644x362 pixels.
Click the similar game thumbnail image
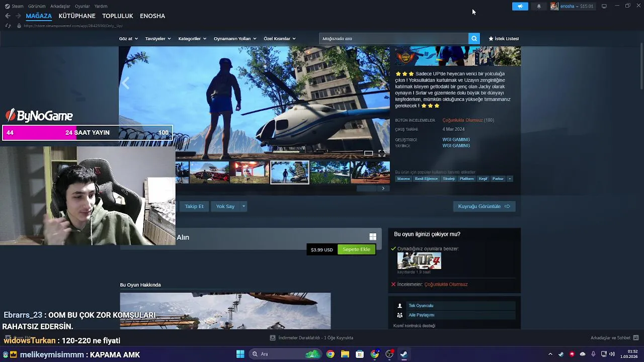(419, 261)
